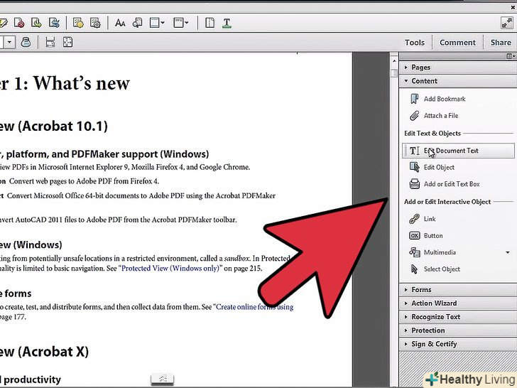
Task: Click the '(Acrobat X)' heading text
Action: 53,352
